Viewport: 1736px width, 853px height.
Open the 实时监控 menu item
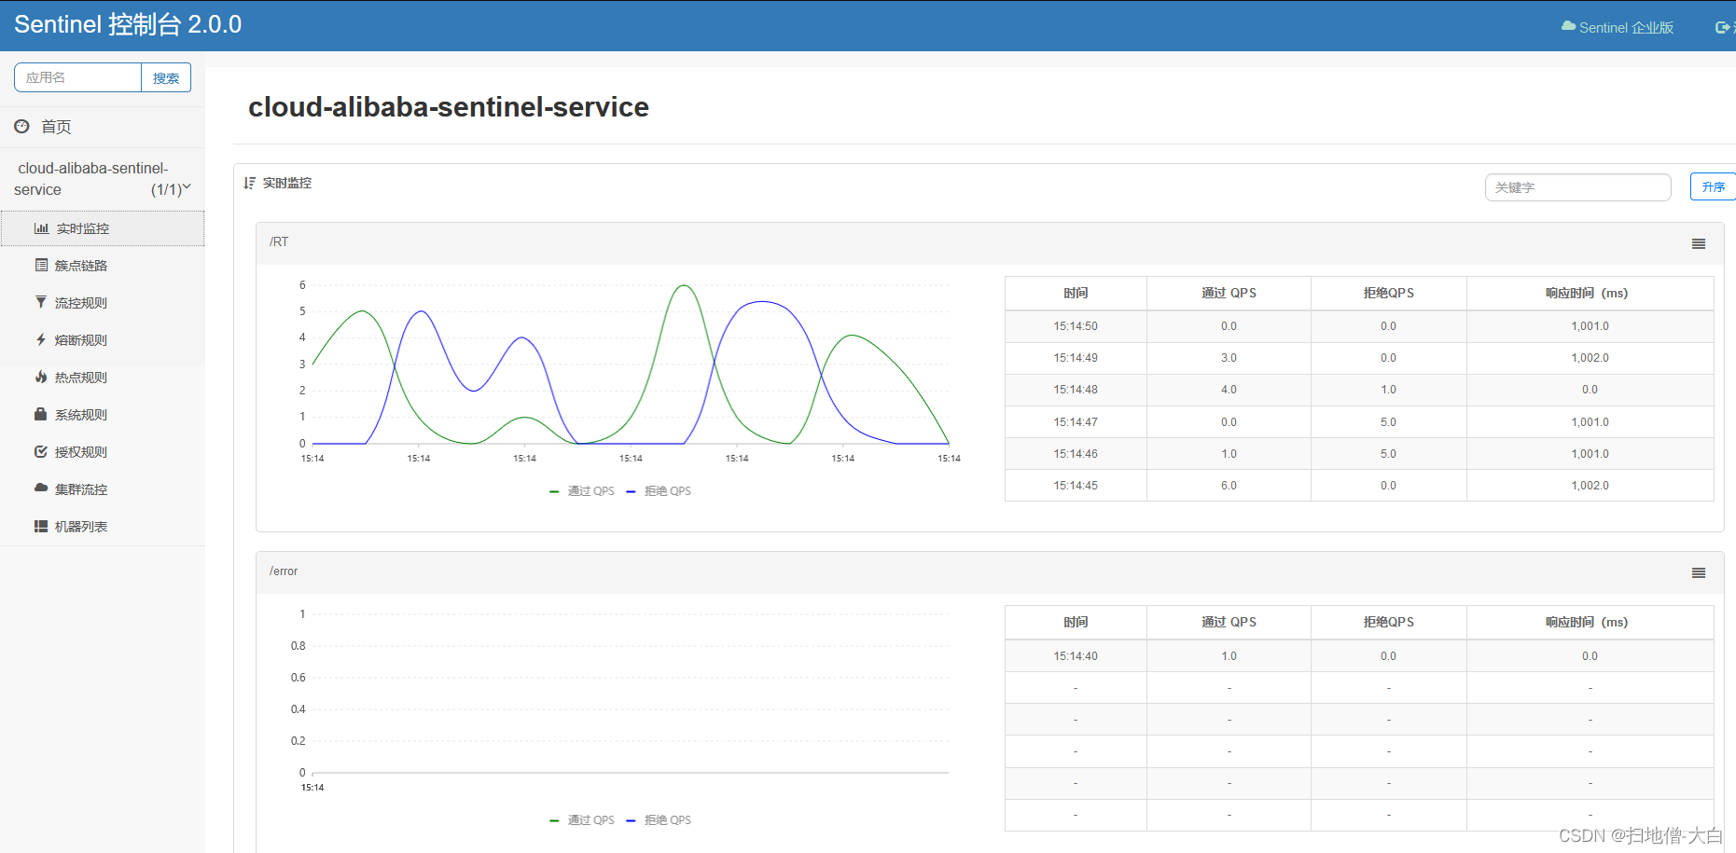point(103,228)
